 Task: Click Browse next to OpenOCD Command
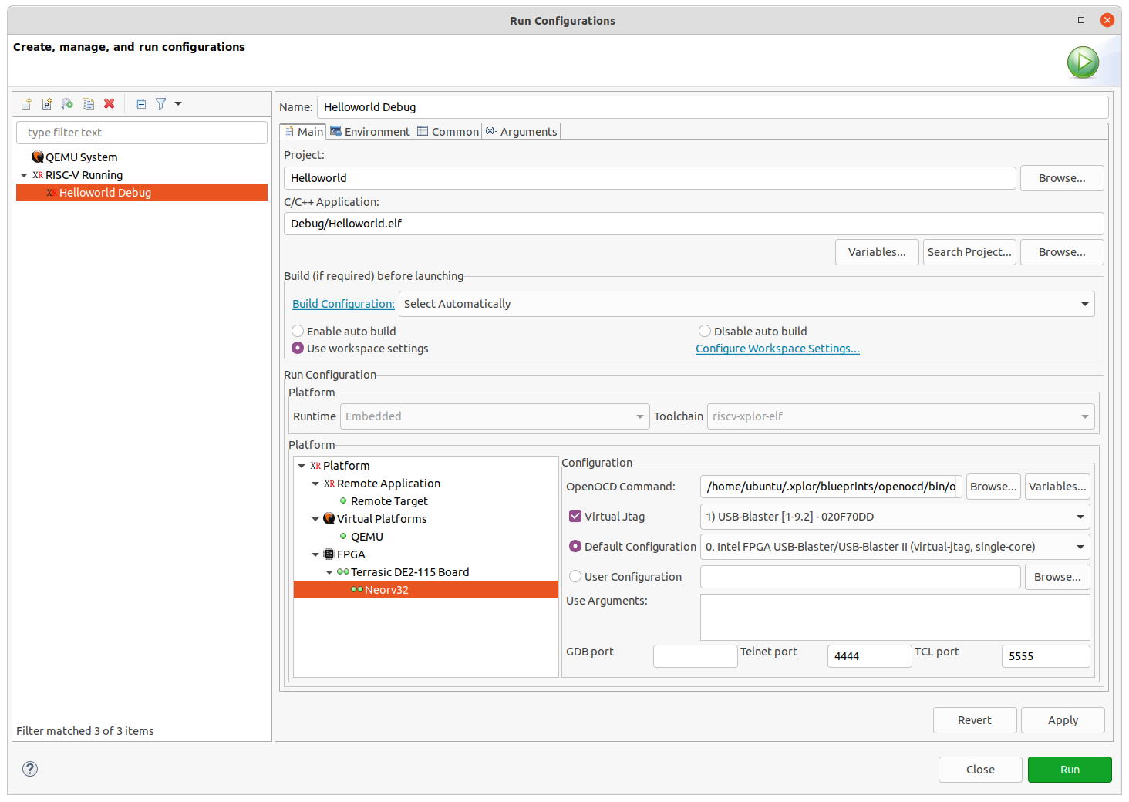tap(993, 487)
